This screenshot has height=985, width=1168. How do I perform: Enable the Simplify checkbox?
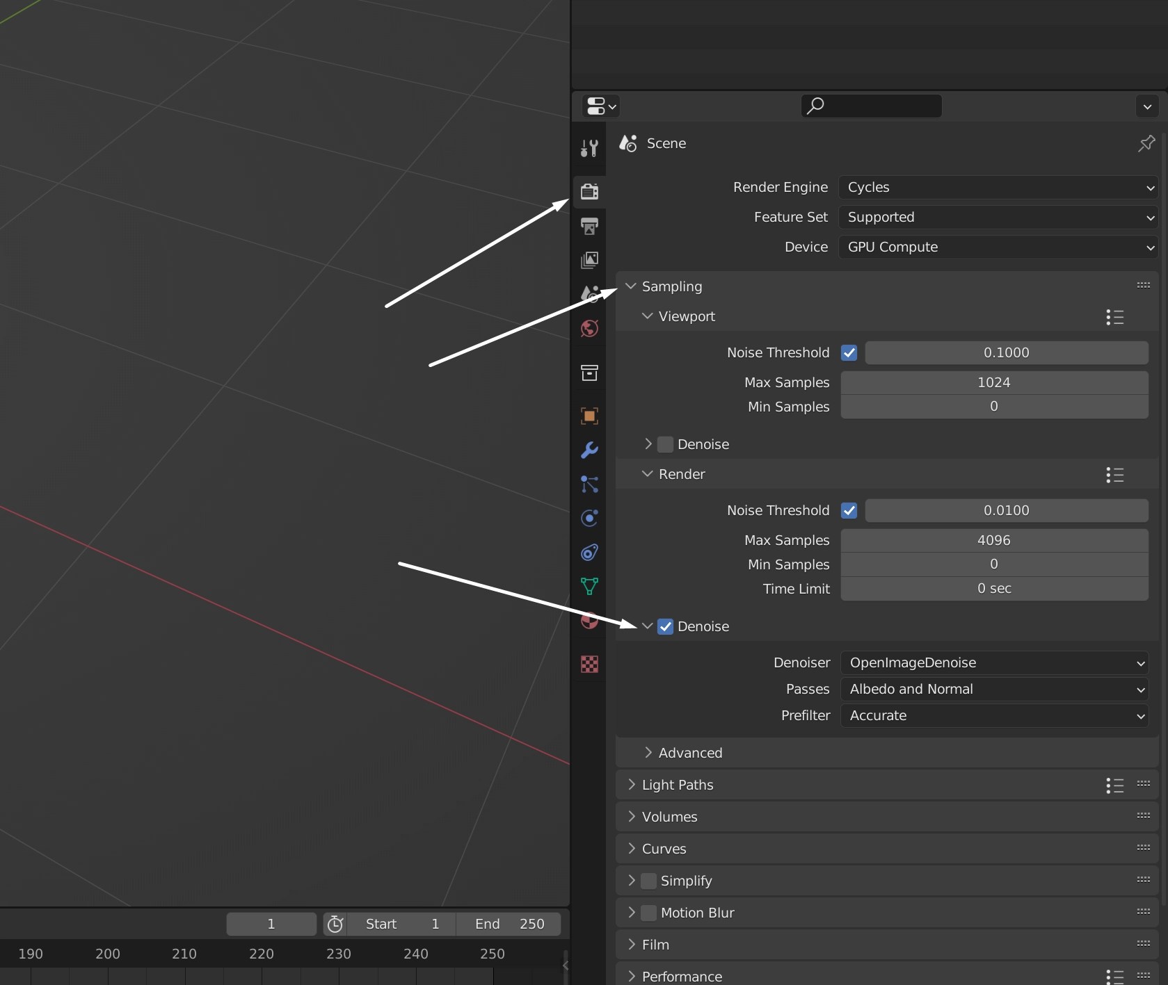[x=648, y=881]
